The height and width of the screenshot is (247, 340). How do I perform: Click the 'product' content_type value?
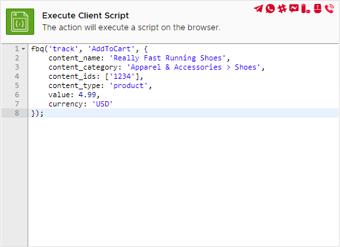point(128,85)
